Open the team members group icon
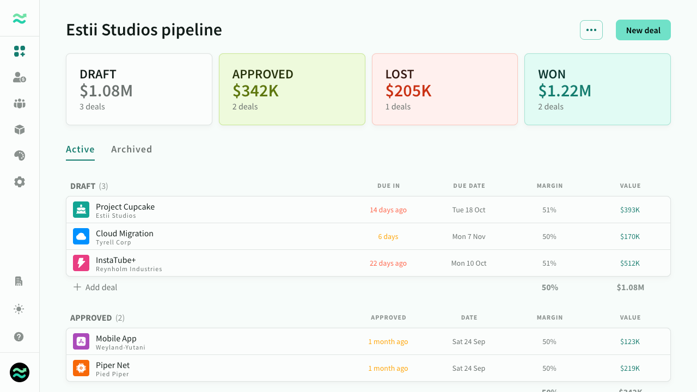 point(20,103)
